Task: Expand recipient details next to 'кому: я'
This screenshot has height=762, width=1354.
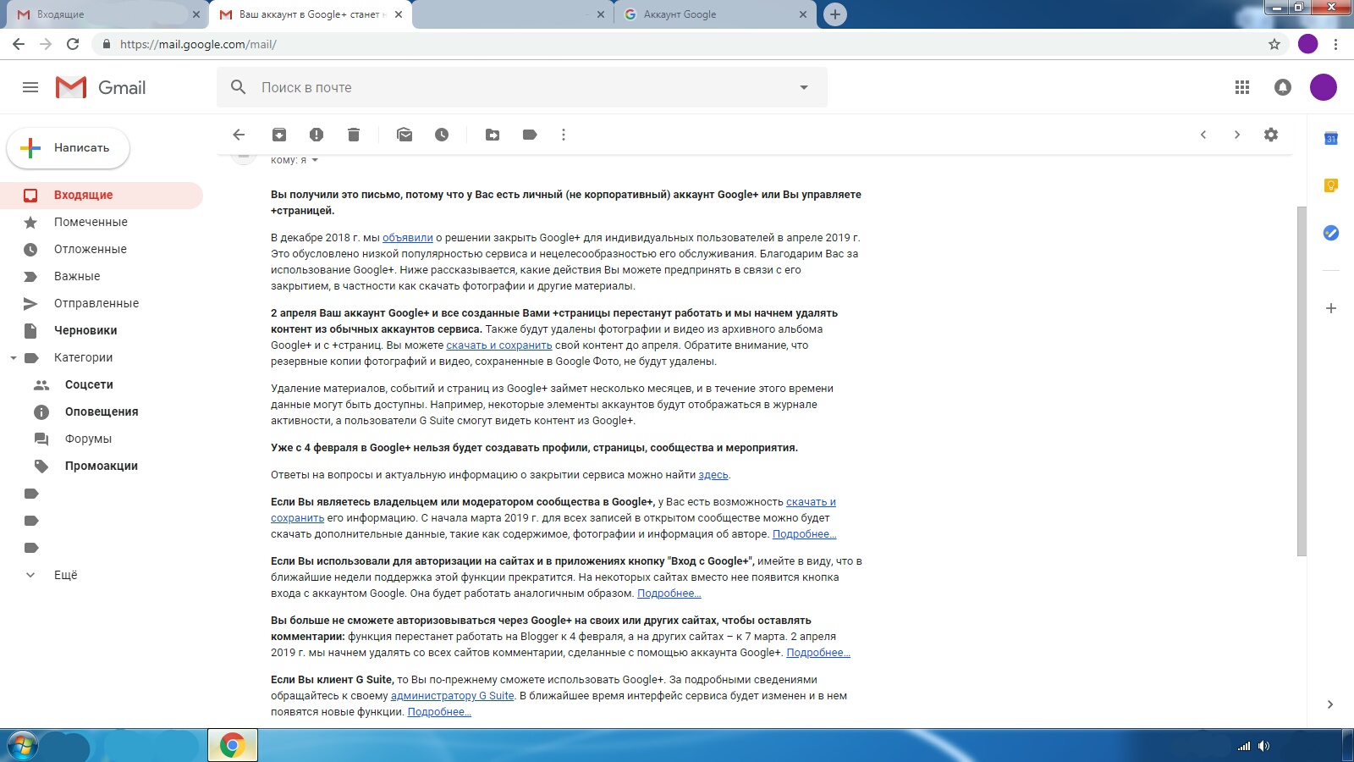Action: [315, 160]
